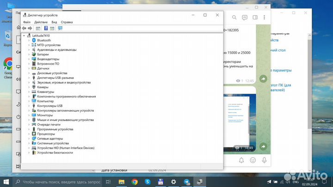This screenshot has height=187, width=333.
Task: Click the Bluetooth category icon
Action: tap(34, 40)
